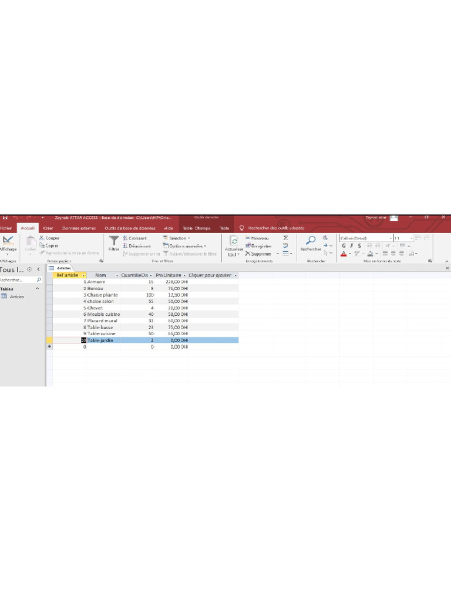This screenshot has height=601, width=451.
Task: Click the Filtrer funnel icon
Action: pos(114,241)
